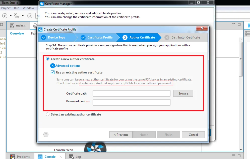Click the Stop toolbar icon
Screen dimensions: 250x159
(x=30, y=16)
